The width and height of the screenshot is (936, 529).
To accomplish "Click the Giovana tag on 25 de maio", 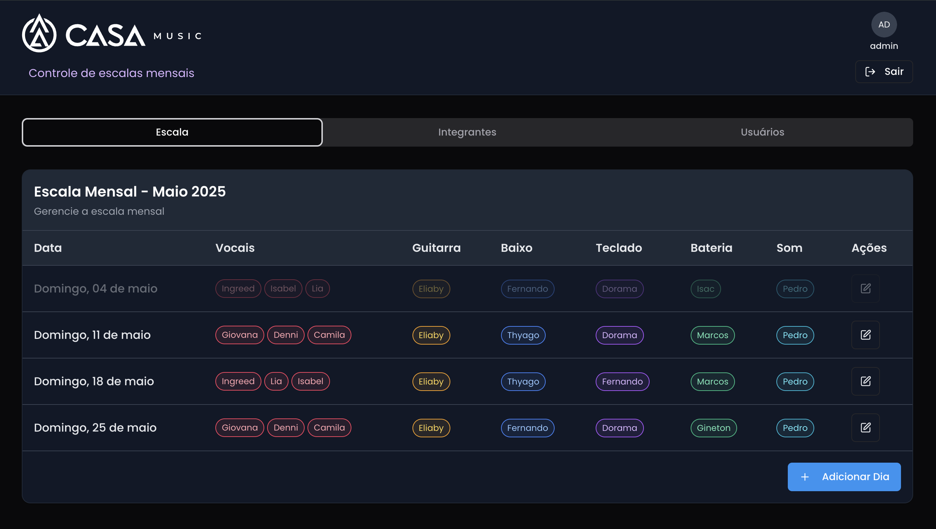I will coord(240,428).
